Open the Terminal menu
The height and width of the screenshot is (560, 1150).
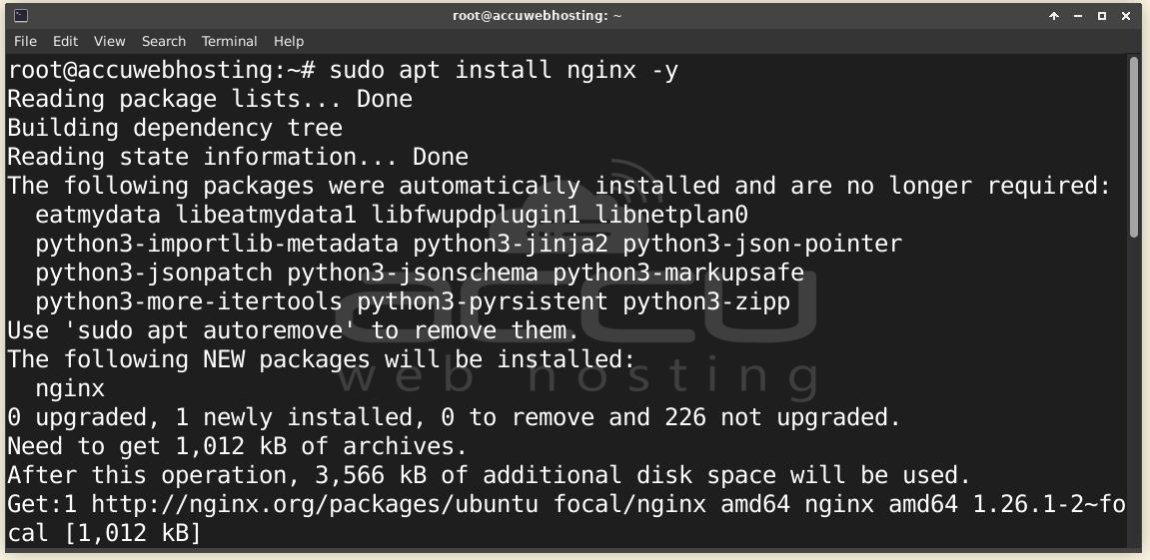tap(230, 41)
